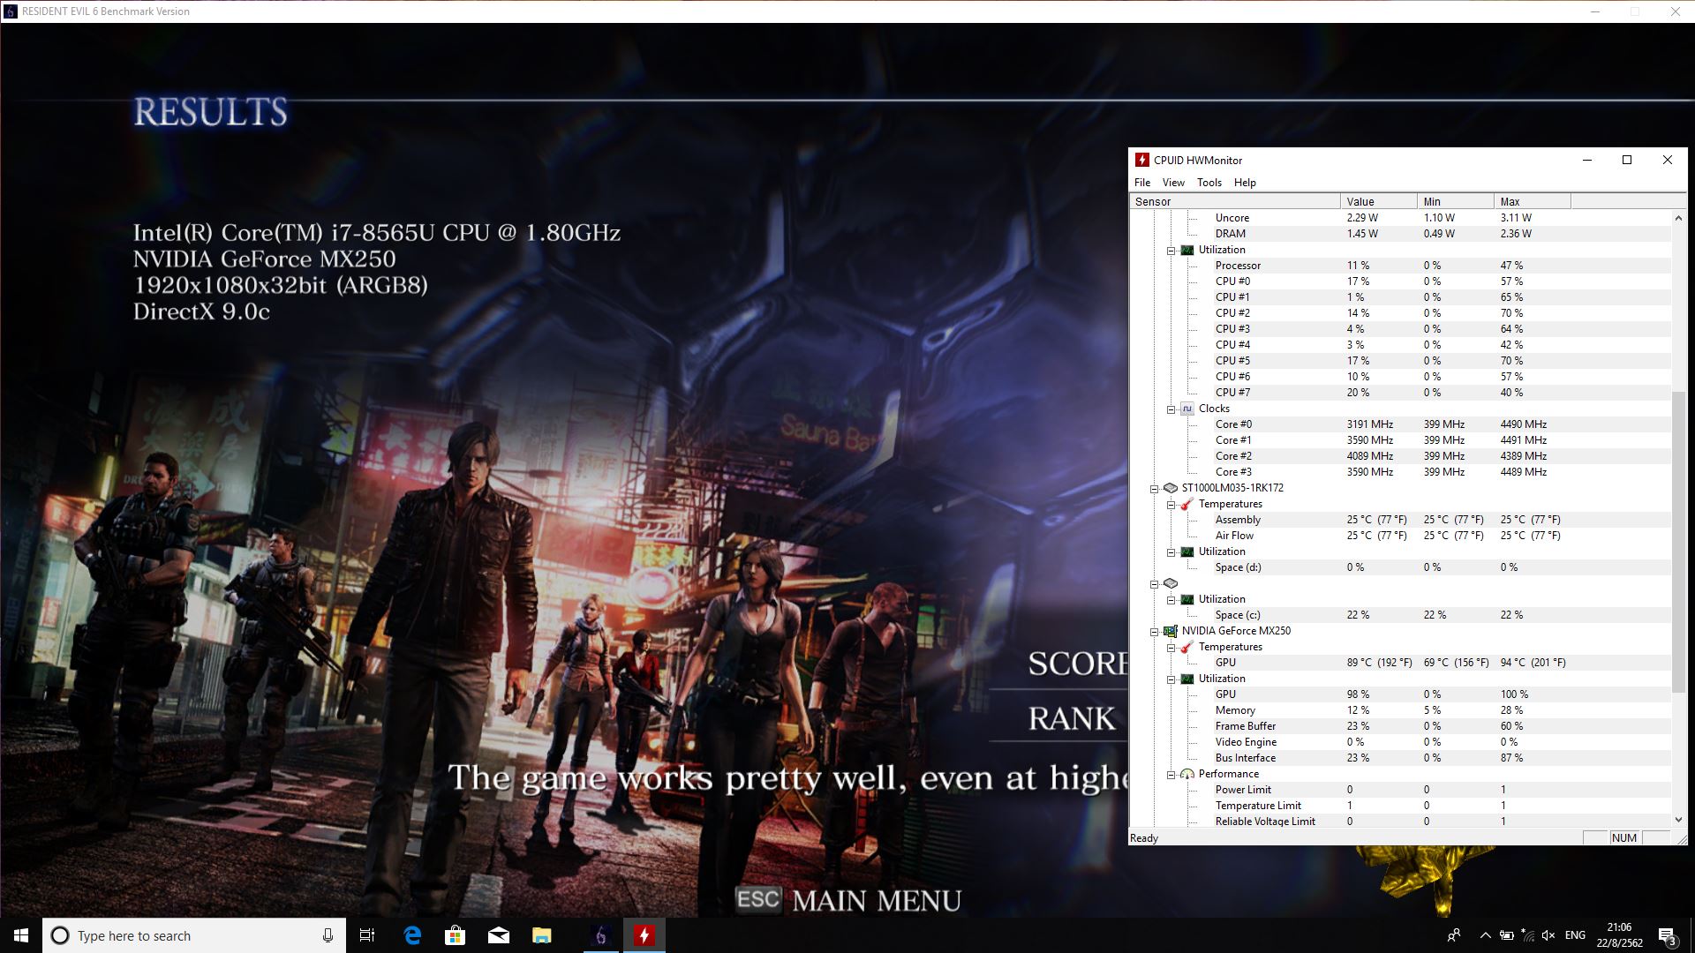
Task: Open Microsoft Store from the taskbar
Action: coord(455,935)
